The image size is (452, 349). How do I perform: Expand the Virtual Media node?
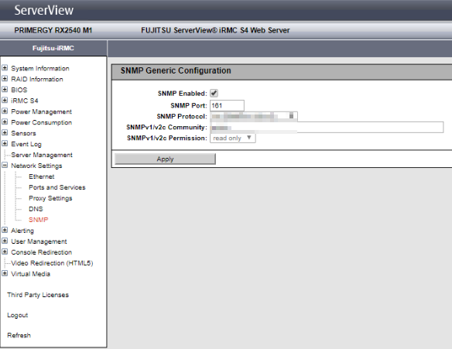pos(5,273)
